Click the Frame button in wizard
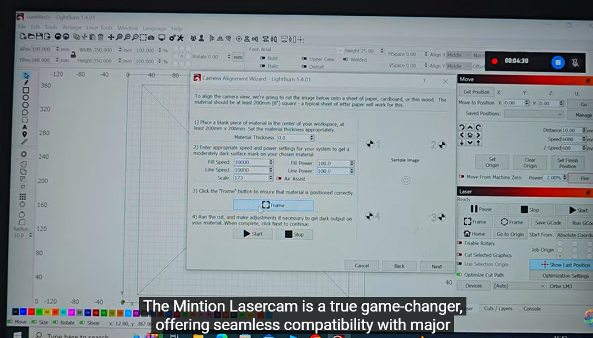This screenshot has width=593, height=338. tap(273, 206)
